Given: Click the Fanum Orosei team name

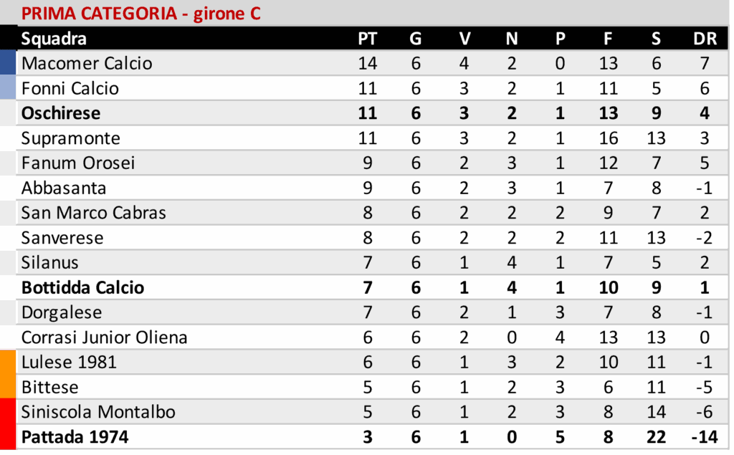Looking at the screenshot, I should tap(78, 163).
